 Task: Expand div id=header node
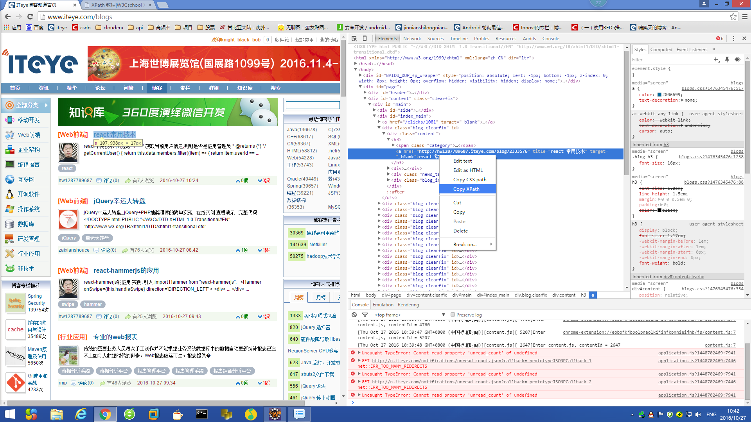(365, 93)
